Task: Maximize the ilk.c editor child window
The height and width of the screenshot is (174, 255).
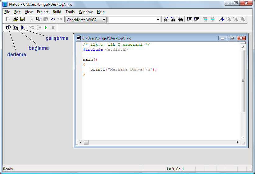Action: [232, 38]
